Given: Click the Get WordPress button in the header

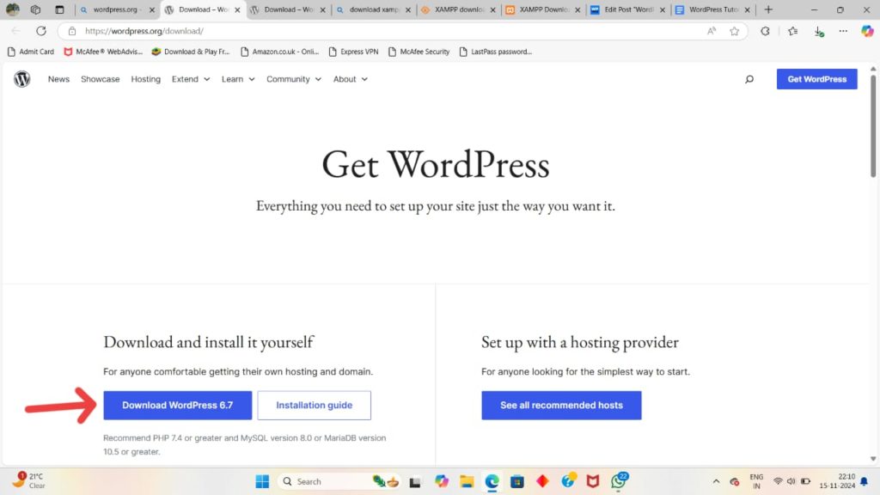Looking at the screenshot, I should (816, 79).
